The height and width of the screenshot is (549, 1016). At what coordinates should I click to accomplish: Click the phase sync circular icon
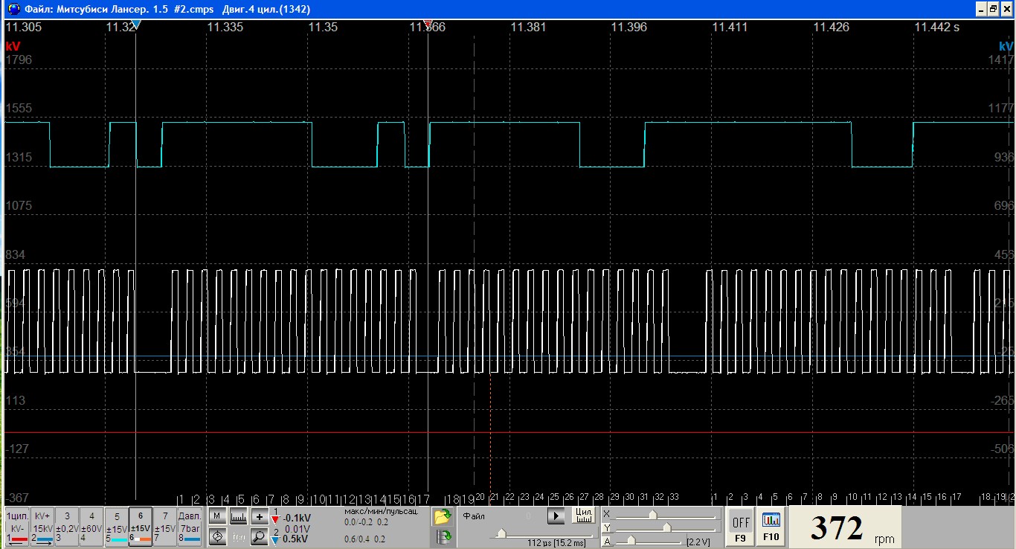click(216, 537)
